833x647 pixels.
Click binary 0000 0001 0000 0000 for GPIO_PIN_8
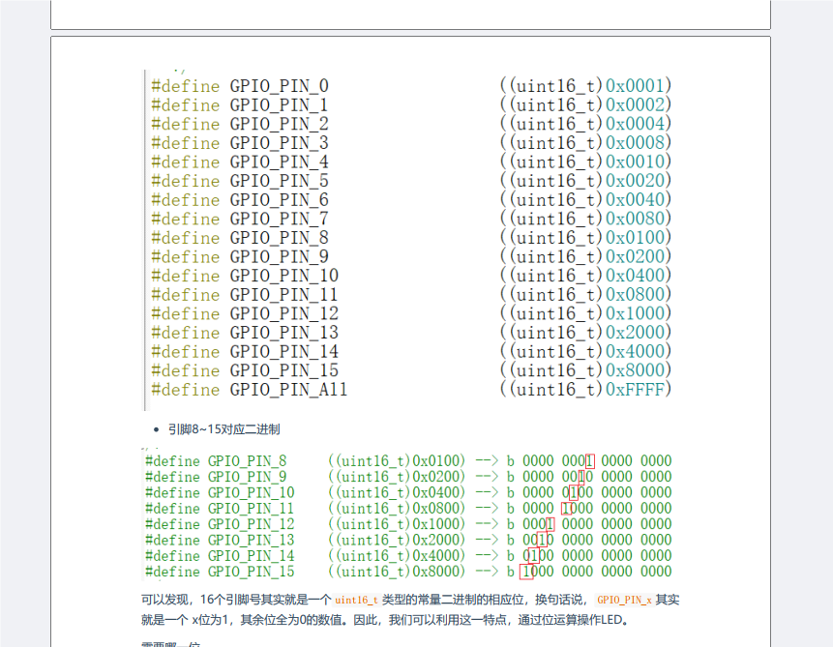(597, 460)
